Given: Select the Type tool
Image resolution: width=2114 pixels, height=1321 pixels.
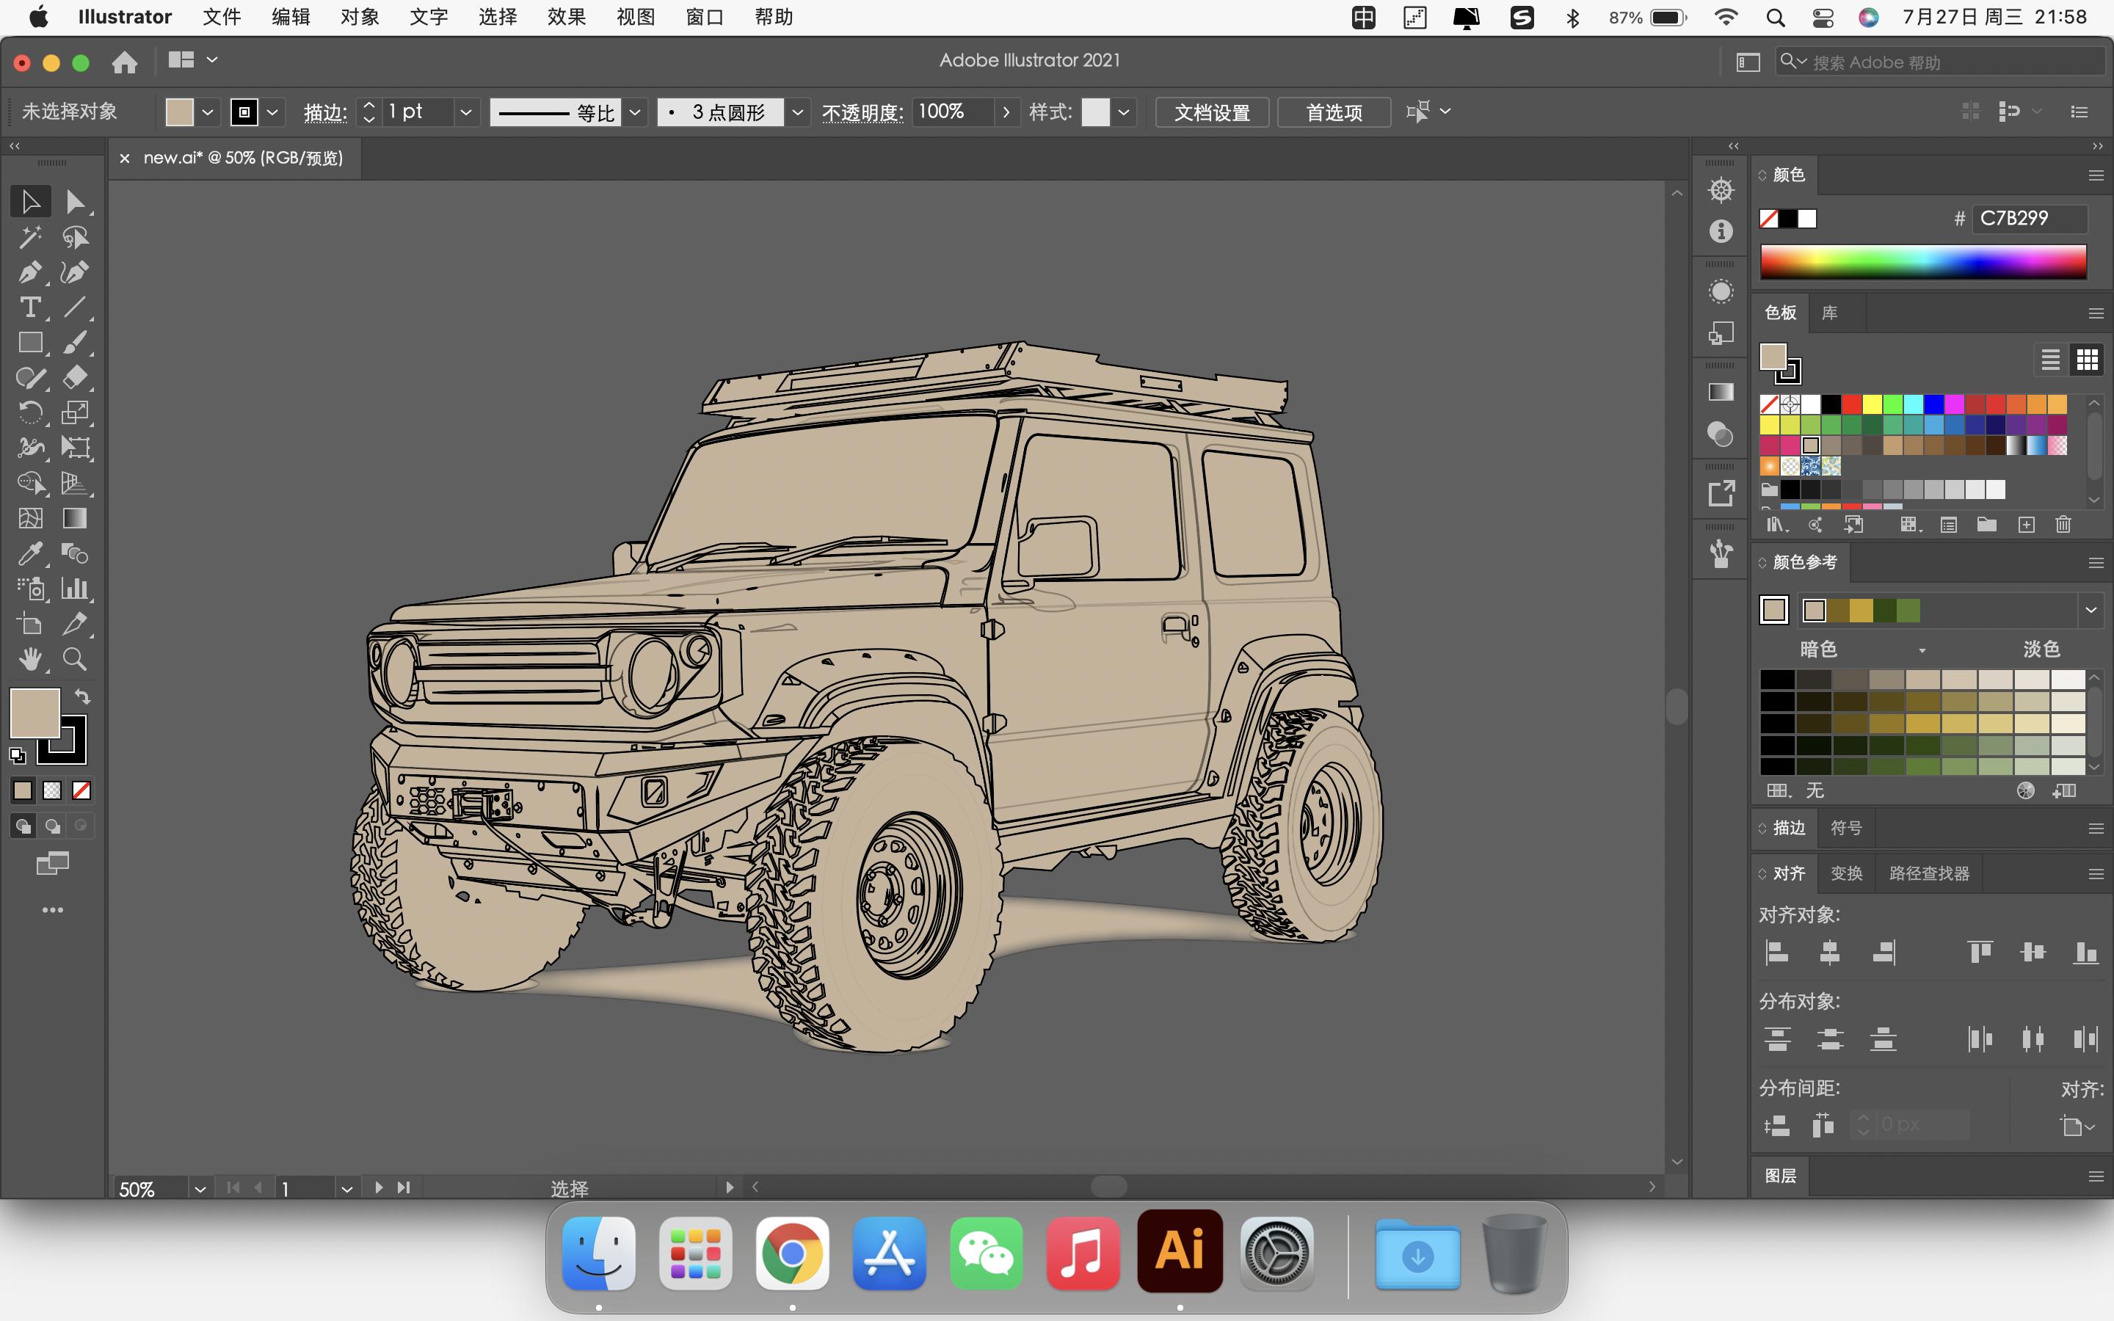Looking at the screenshot, I should [x=29, y=307].
